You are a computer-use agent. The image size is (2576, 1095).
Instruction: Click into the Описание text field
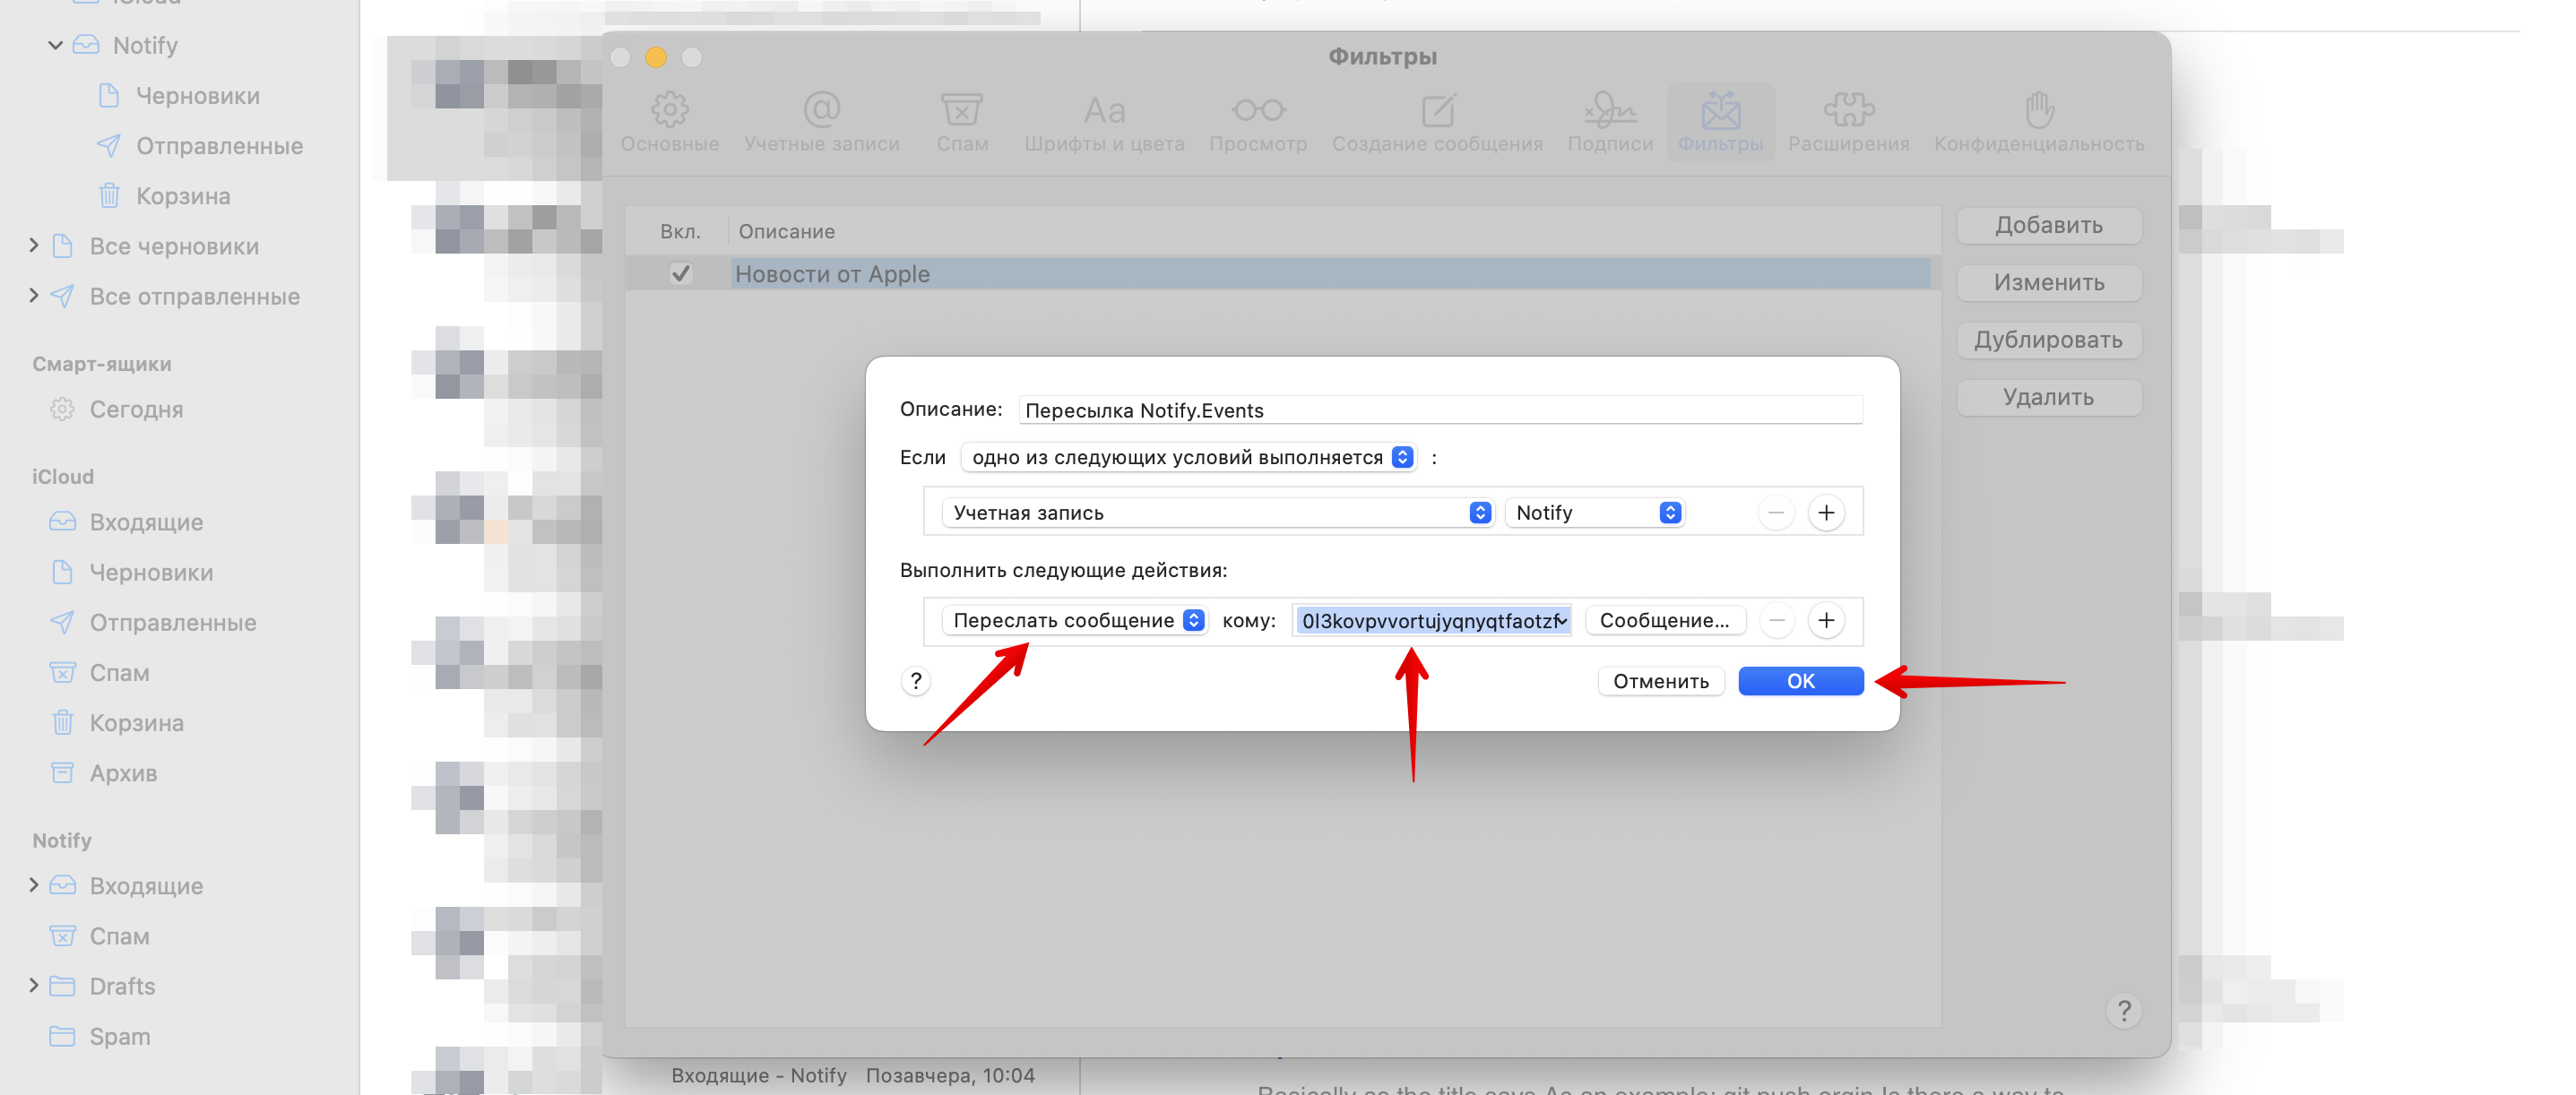[x=1440, y=410]
